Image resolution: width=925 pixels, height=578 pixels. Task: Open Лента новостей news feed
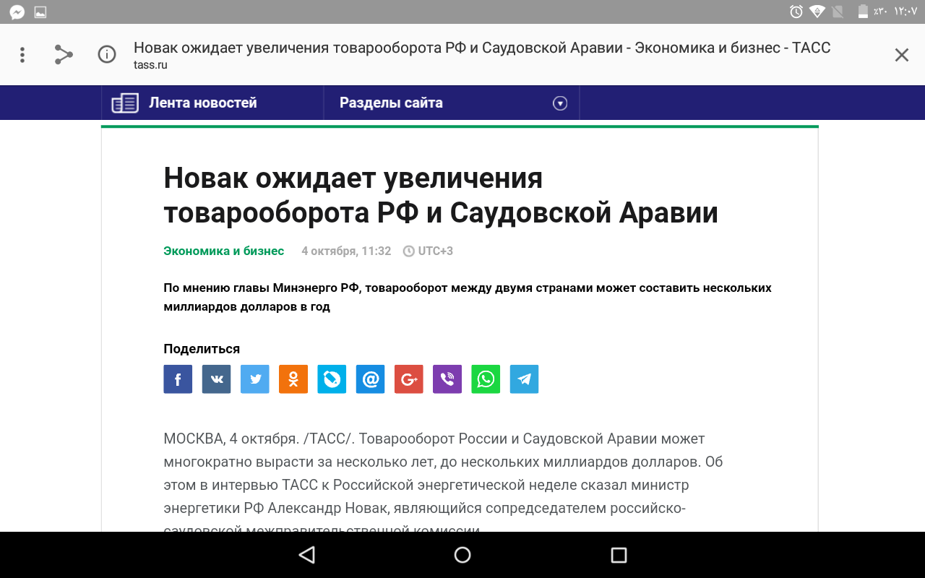point(202,103)
